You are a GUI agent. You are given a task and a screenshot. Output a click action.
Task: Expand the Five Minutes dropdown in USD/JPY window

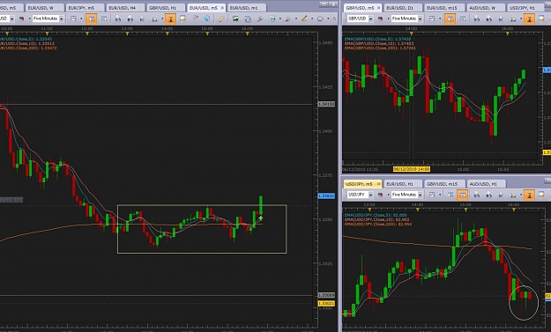pyautogui.click(x=420, y=195)
